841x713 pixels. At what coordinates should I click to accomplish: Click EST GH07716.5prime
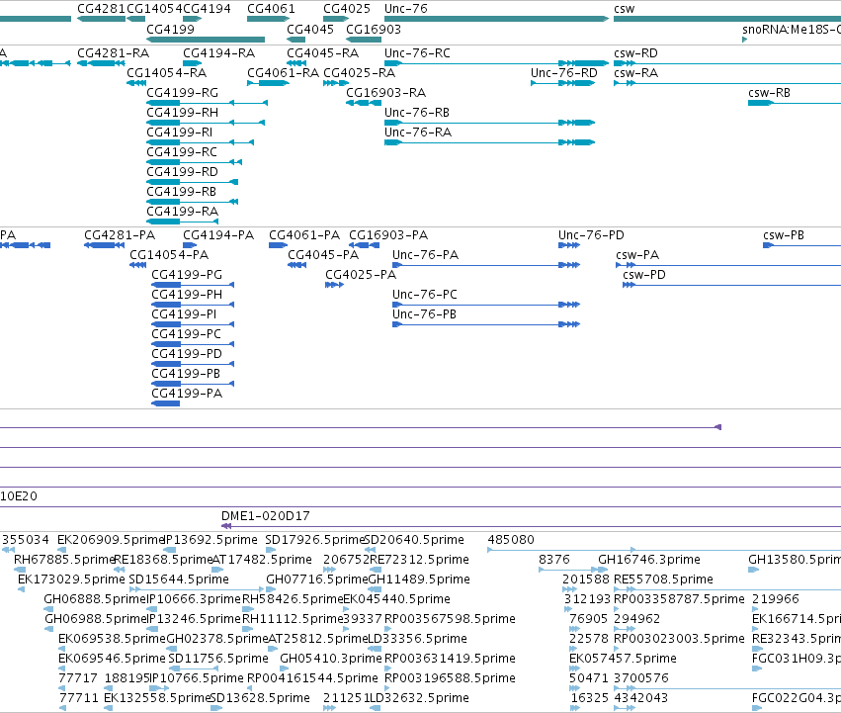pos(271,589)
